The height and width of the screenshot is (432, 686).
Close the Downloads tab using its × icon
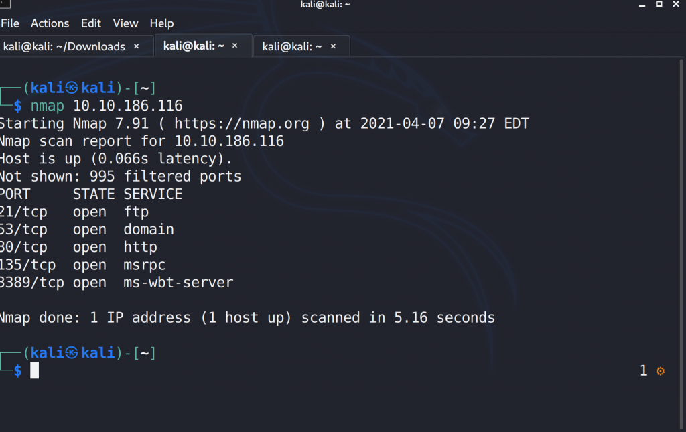[137, 46]
